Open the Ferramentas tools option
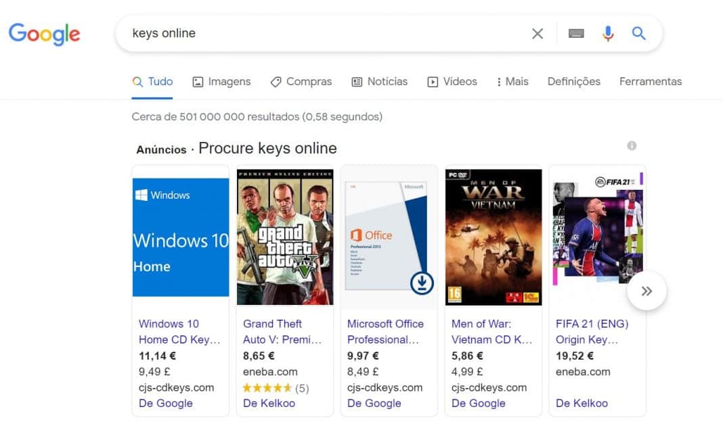Image resolution: width=723 pixels, height=428 pixels. 650,82
